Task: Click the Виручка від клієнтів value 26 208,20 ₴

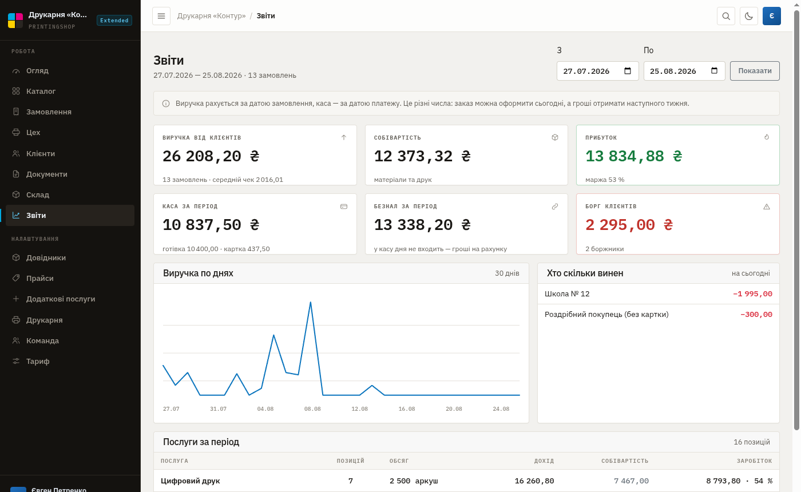Action: pyautogui.click(x=211, y=157)
